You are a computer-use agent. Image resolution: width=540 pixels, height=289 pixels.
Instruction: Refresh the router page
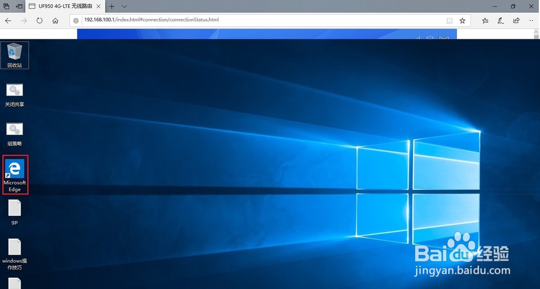point(39,20)
